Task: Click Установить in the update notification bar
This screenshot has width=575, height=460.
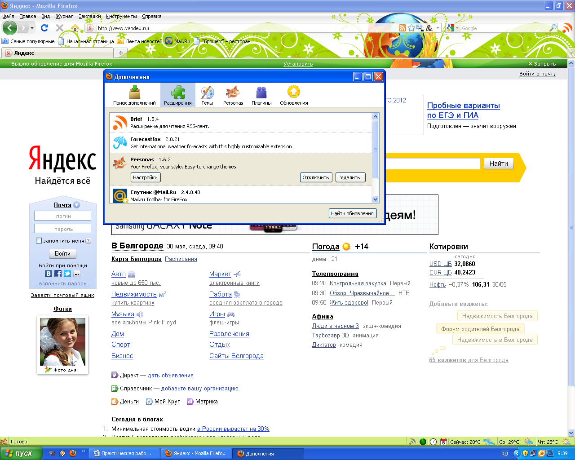Action: (298, 64)
